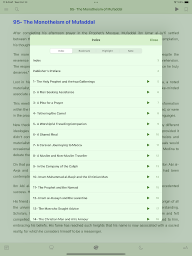This screenshot has width=192, height=256.
Task: Play audio for A Caravan Journeying to Mecca
Action: coord(148,145)
